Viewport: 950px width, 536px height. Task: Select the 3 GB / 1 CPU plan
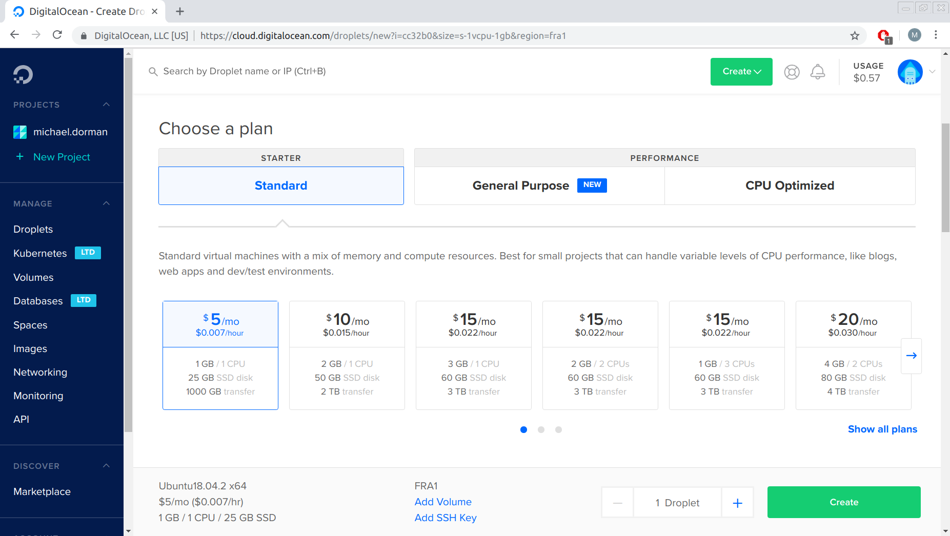pyautogui.click(x=473, y=355)
